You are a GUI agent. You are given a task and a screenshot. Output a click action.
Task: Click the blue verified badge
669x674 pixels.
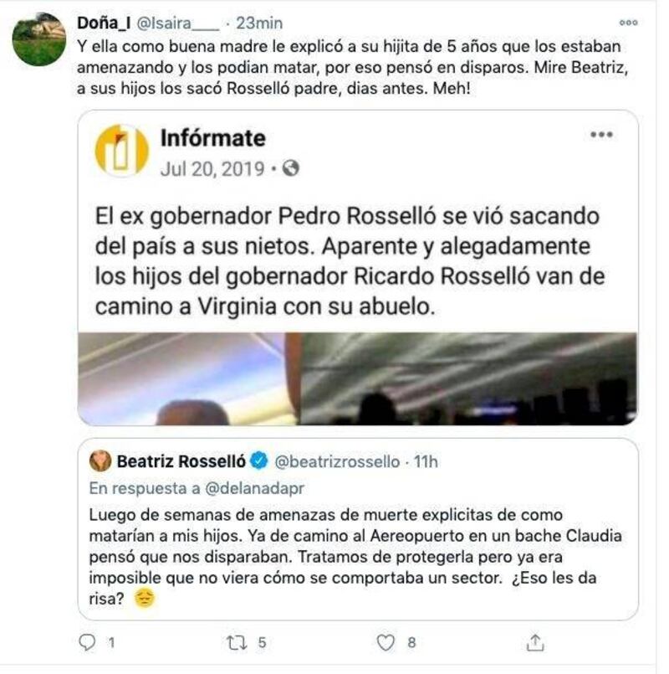259,461
